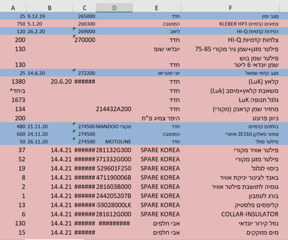Image resolution: width=288 pixels, height=240 pixels.
Task: Select column B header
Action: coord(50,8)
